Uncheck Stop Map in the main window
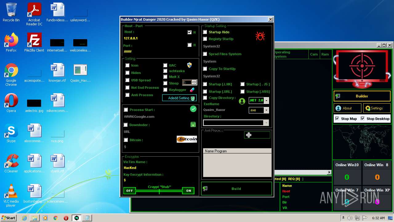Viewport: 394px width, 222px height. pos(337,119)
